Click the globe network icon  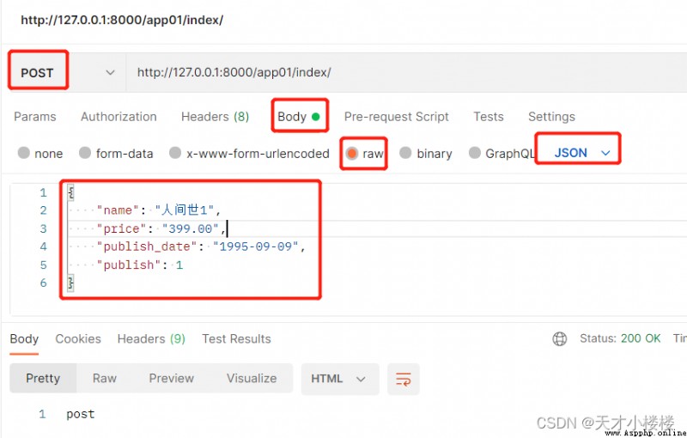(560, 338)
